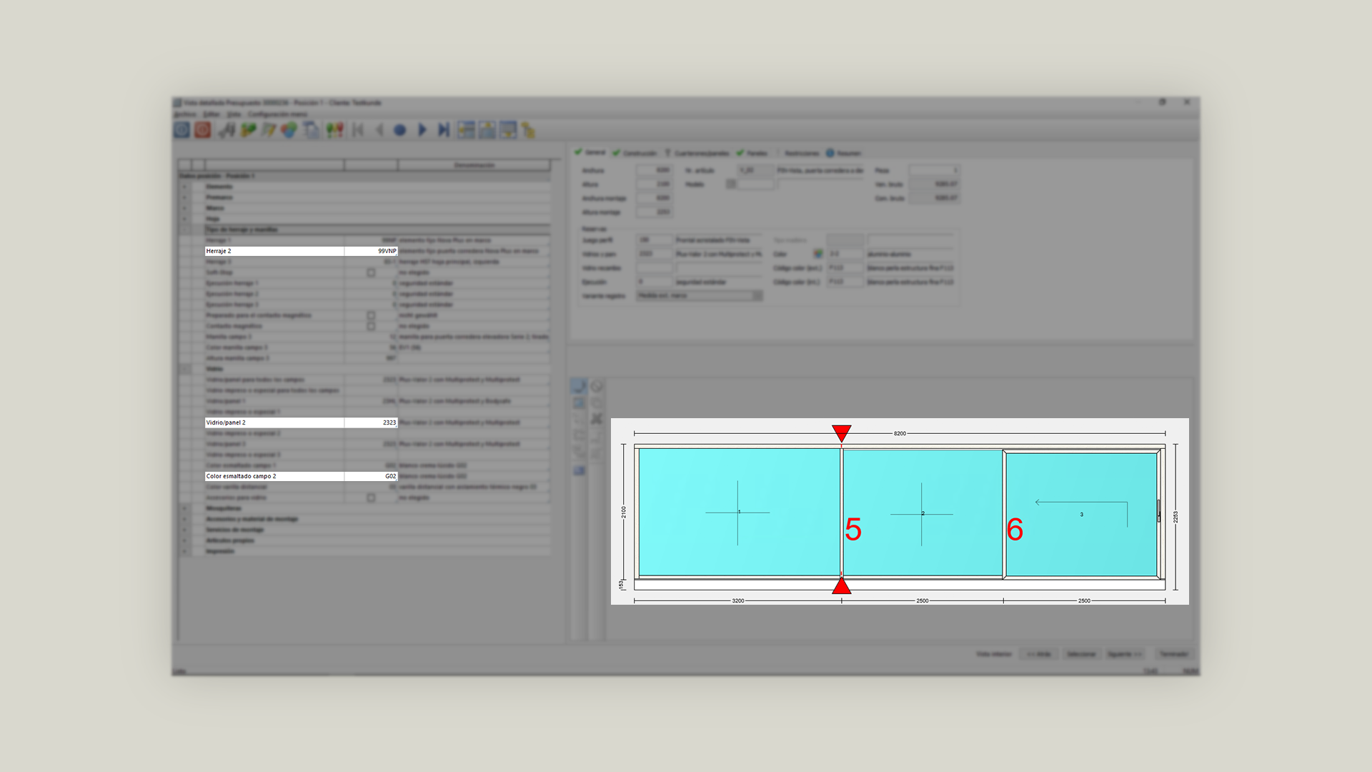
Task: Collapse the Vidrio tree group
Action: (x=184, y=369)
